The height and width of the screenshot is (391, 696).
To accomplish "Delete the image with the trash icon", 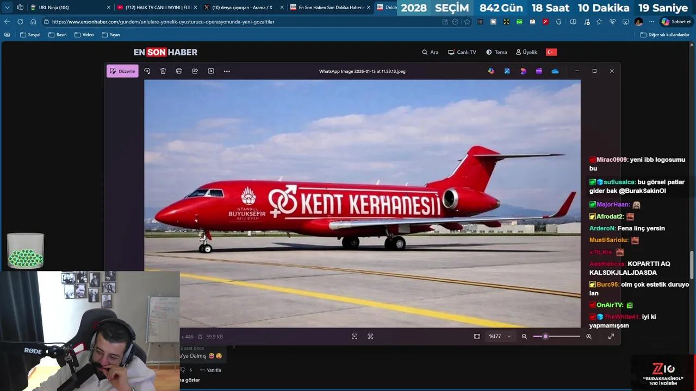I will [x=163, y=71].
